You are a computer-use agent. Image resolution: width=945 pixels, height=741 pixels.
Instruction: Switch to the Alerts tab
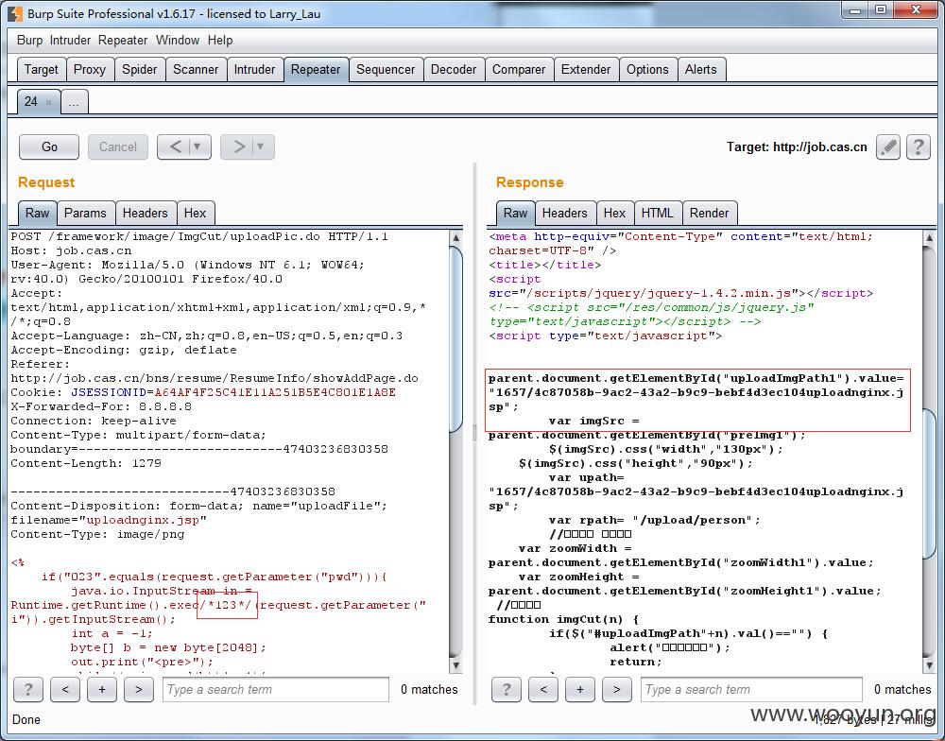coord(701,69)
